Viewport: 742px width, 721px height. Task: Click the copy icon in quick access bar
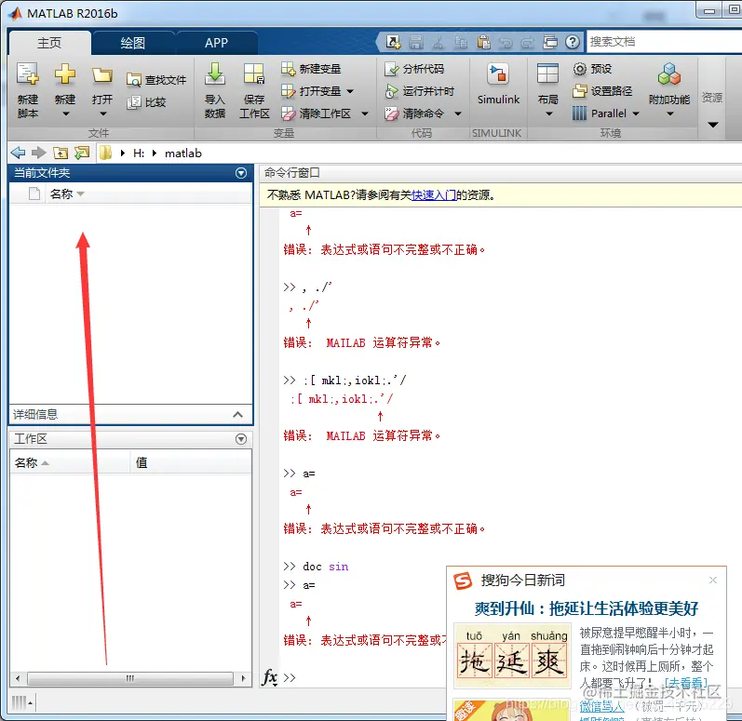[461, 42]
